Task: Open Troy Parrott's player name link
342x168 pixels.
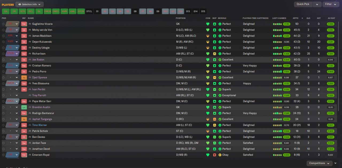Action: point(39,95)
